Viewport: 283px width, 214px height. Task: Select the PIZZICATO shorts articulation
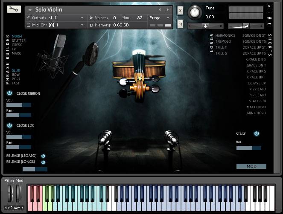257,89
